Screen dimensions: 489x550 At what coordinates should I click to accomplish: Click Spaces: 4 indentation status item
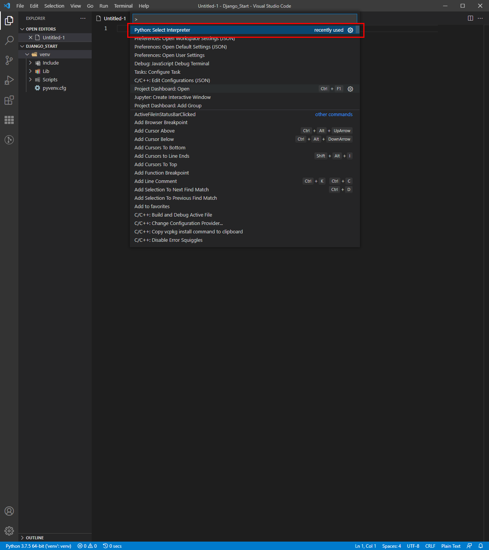(392, 546)
